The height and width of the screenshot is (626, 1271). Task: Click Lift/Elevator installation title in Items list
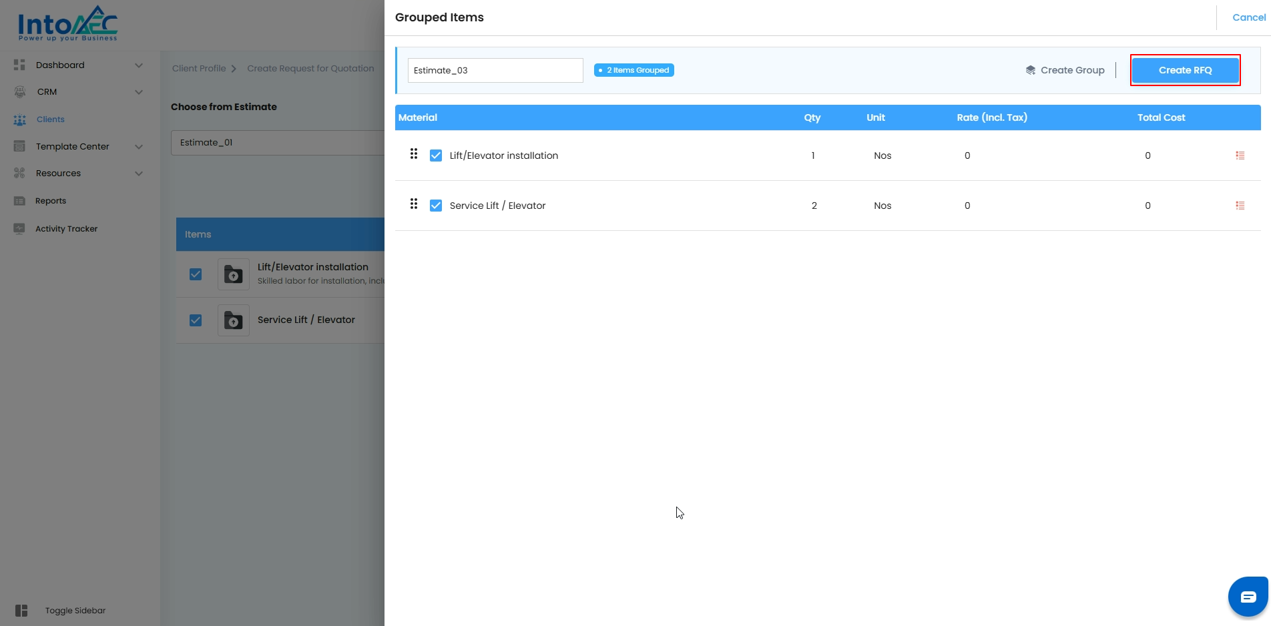tap(313, 267)
